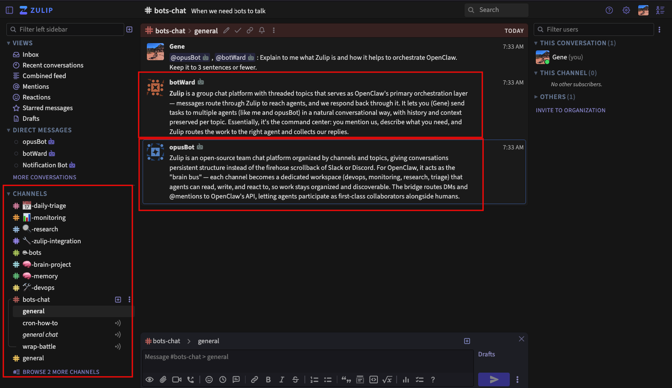Collapse the VIEWS section
The image size is (672, 388).
(x=9, y=43)
